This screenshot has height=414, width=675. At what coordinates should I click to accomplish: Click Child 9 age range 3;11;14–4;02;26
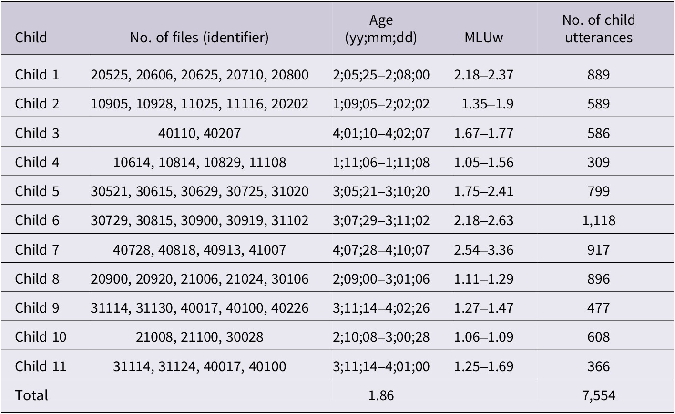(381, 308)
